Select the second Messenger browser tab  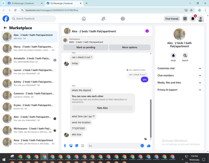pyautogui.click(x=64, y=3)
